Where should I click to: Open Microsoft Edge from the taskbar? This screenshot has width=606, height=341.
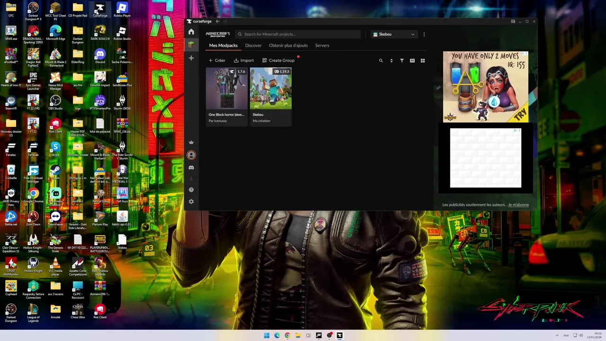277,335
